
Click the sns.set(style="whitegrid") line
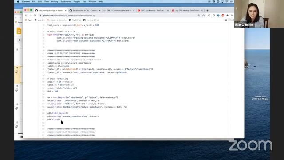(62, 88)
